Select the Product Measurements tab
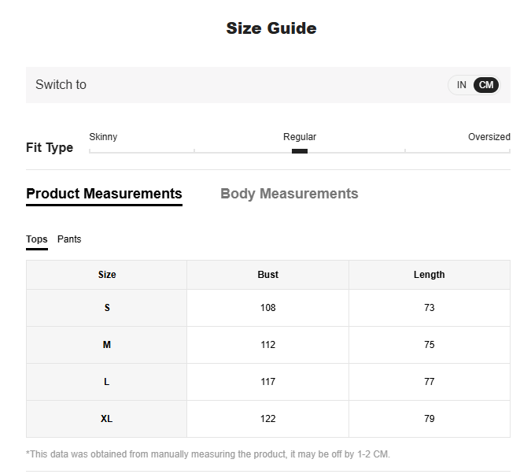The height and width of the screenshot is (474, 531). pyautogui.click(x=104, y=194)
